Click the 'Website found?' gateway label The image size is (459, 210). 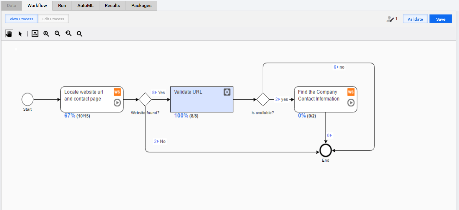point(145,113)
